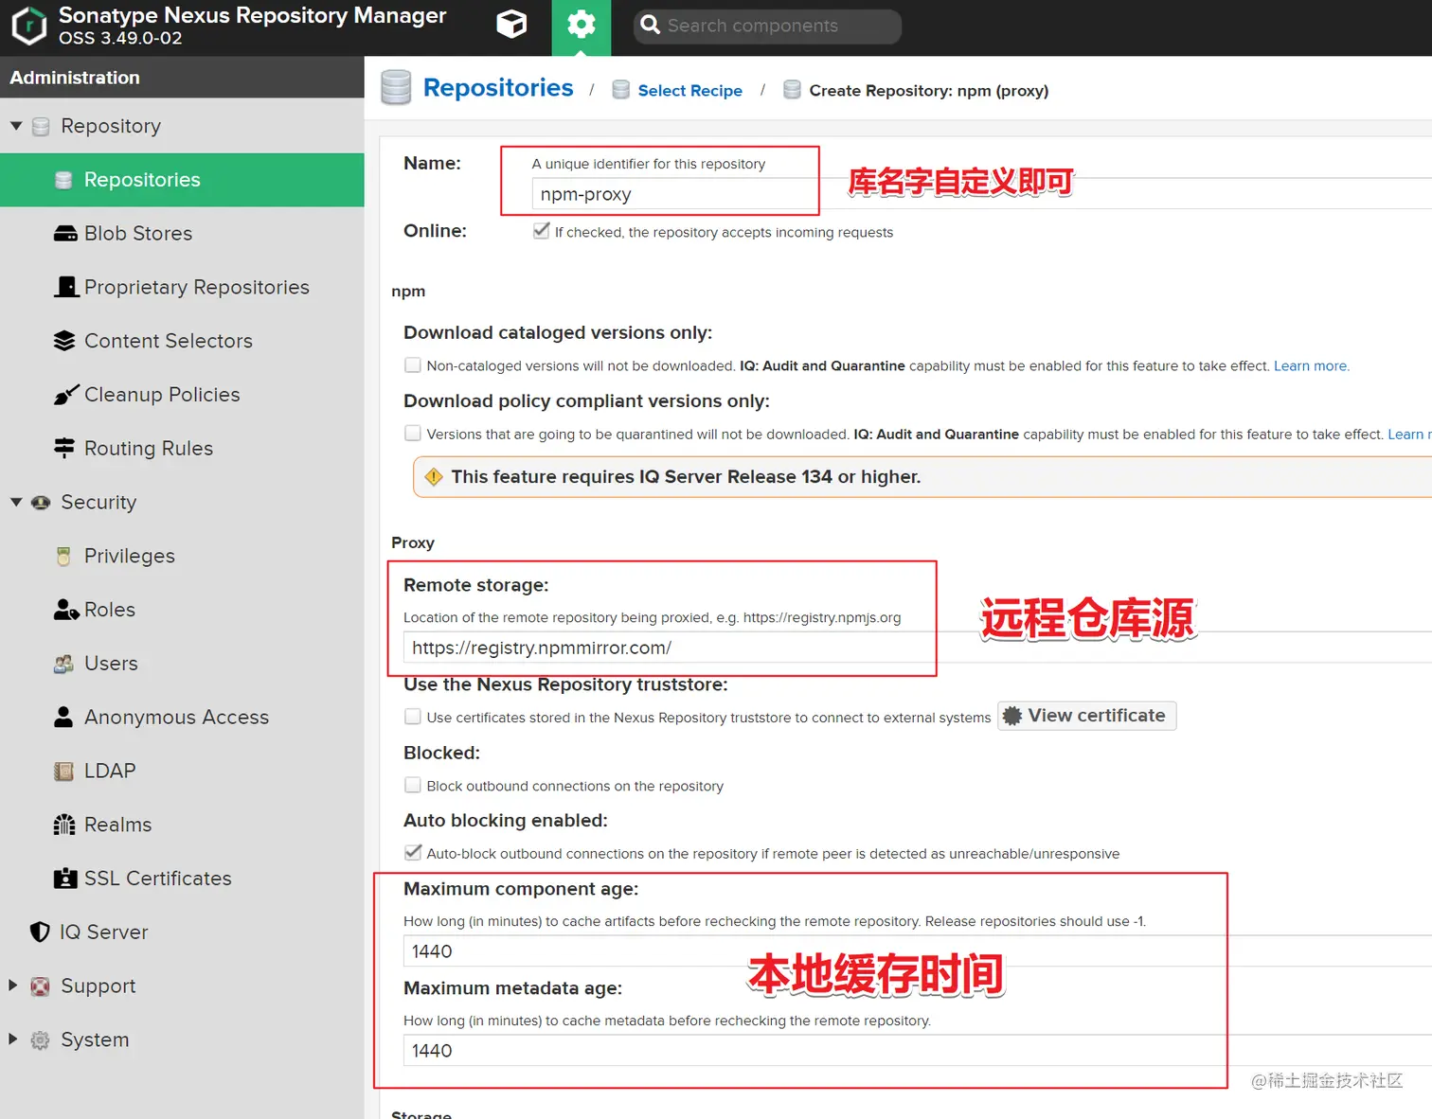Enable Download cataloged versions only checkbox
Image resolution: width=1432 pixels, height=1119 pixels.
point(413,364)
